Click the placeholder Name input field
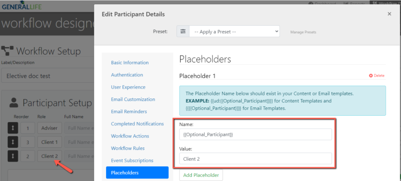The image size is (401, 181). click(255, 134)
